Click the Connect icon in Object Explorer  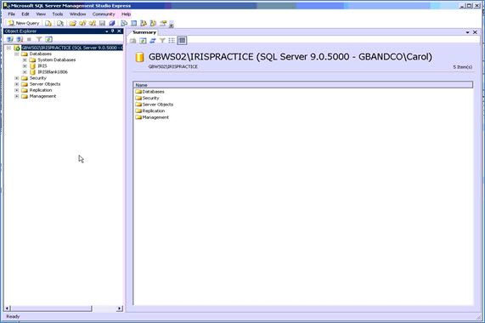(x=10, y=39)
